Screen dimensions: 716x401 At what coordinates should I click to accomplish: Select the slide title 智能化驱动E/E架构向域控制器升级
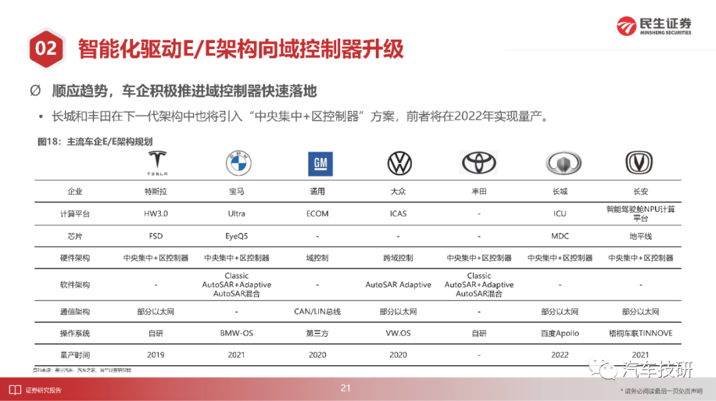click(x=241, y=49)
